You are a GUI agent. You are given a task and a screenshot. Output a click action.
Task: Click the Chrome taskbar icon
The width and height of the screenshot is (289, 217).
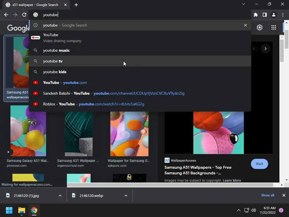(x=34, y=210)
